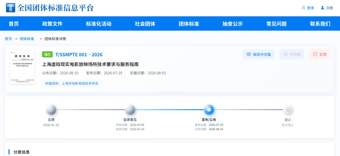Image resolution: width=340 pixels, height=156 pixels.
Task: Click the 登录 link
Action: click(x=310, y=8)
